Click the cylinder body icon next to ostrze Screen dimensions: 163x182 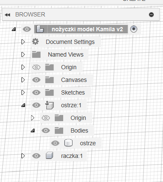[68, 143]
